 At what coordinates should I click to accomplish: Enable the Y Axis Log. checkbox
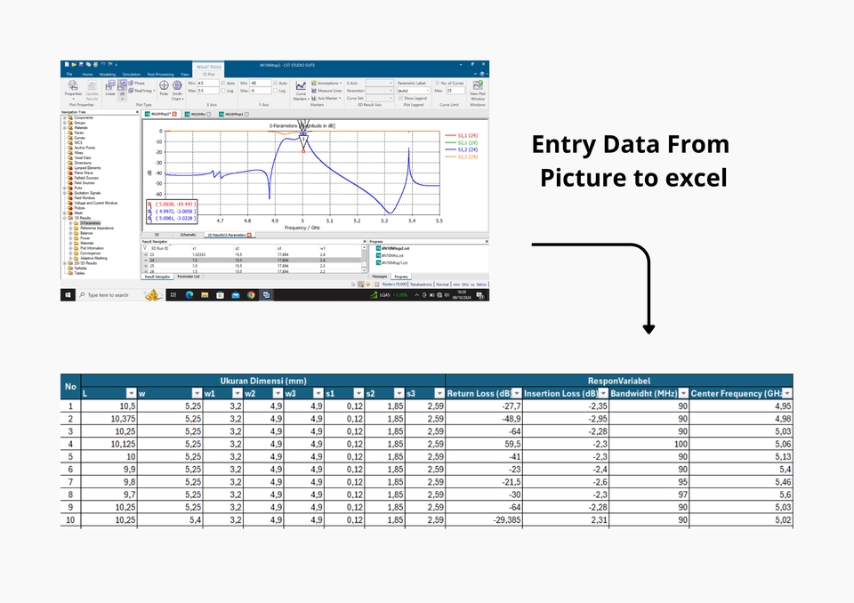click(x=275, y=91)
